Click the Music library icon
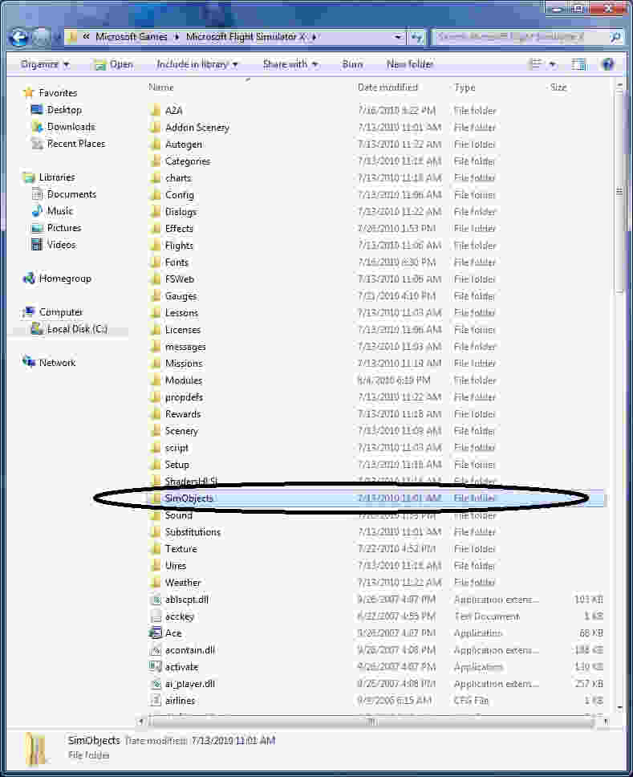This screenshot has width=633, height=777. pos(37,210)
